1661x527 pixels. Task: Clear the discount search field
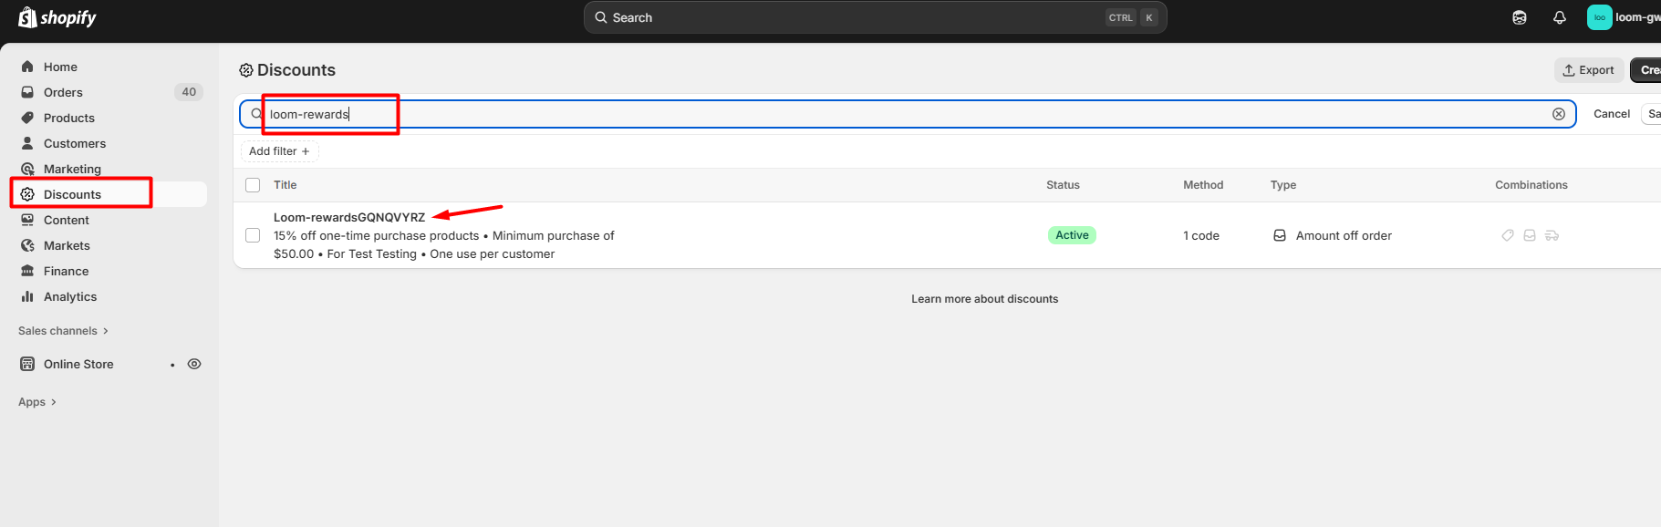pyautogui.click(x=1558, y=114)
